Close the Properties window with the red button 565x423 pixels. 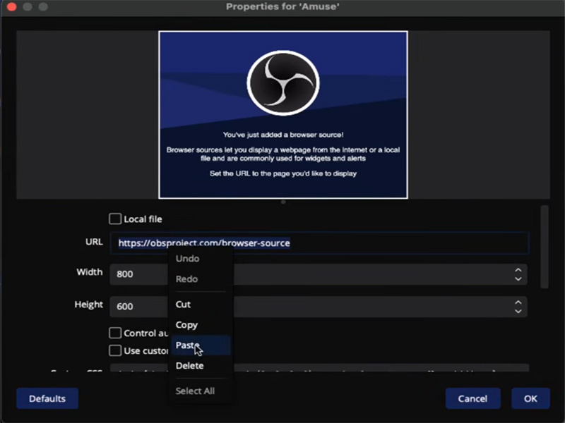coord(11,7)
